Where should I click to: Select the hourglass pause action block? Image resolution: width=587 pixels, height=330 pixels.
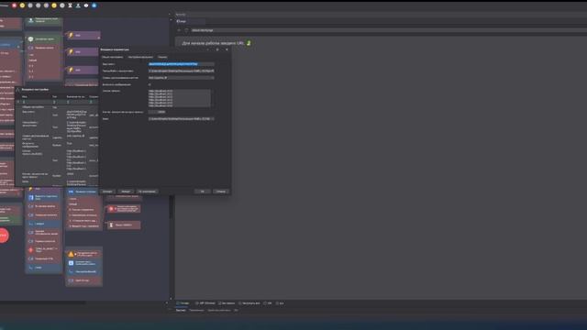click(124, 225)
